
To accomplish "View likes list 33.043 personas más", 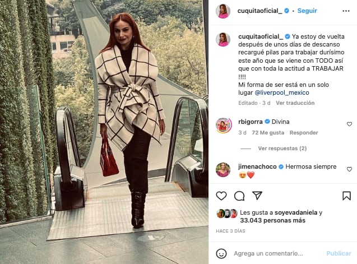I will [272, 220].
